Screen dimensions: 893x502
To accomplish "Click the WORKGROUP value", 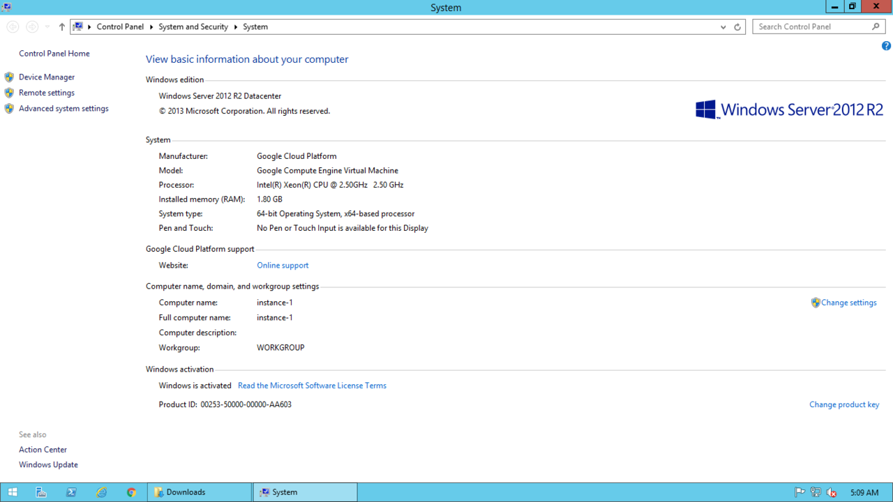I will pos(280,347).
